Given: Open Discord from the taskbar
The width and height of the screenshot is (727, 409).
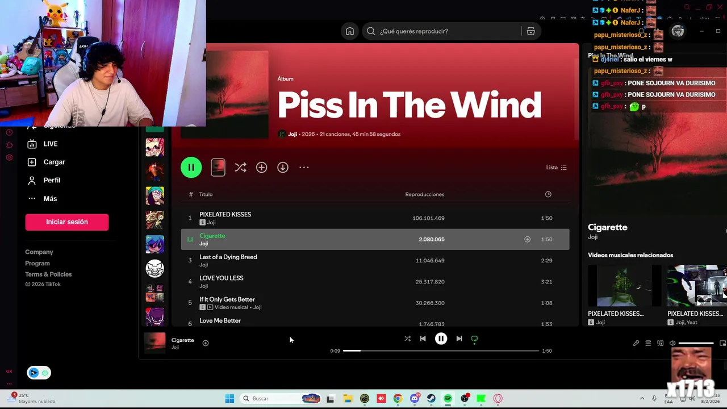Looking at the screenshot, I should [x=415, y=399].
